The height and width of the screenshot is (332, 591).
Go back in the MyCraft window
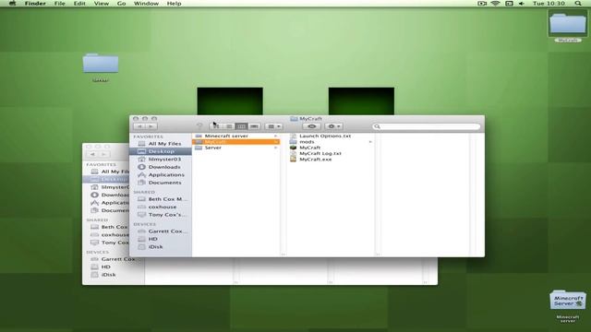pyautogui.click(x=139, y=126)
